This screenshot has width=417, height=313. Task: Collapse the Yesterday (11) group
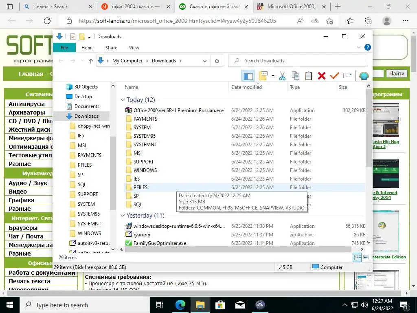(123, 216)
